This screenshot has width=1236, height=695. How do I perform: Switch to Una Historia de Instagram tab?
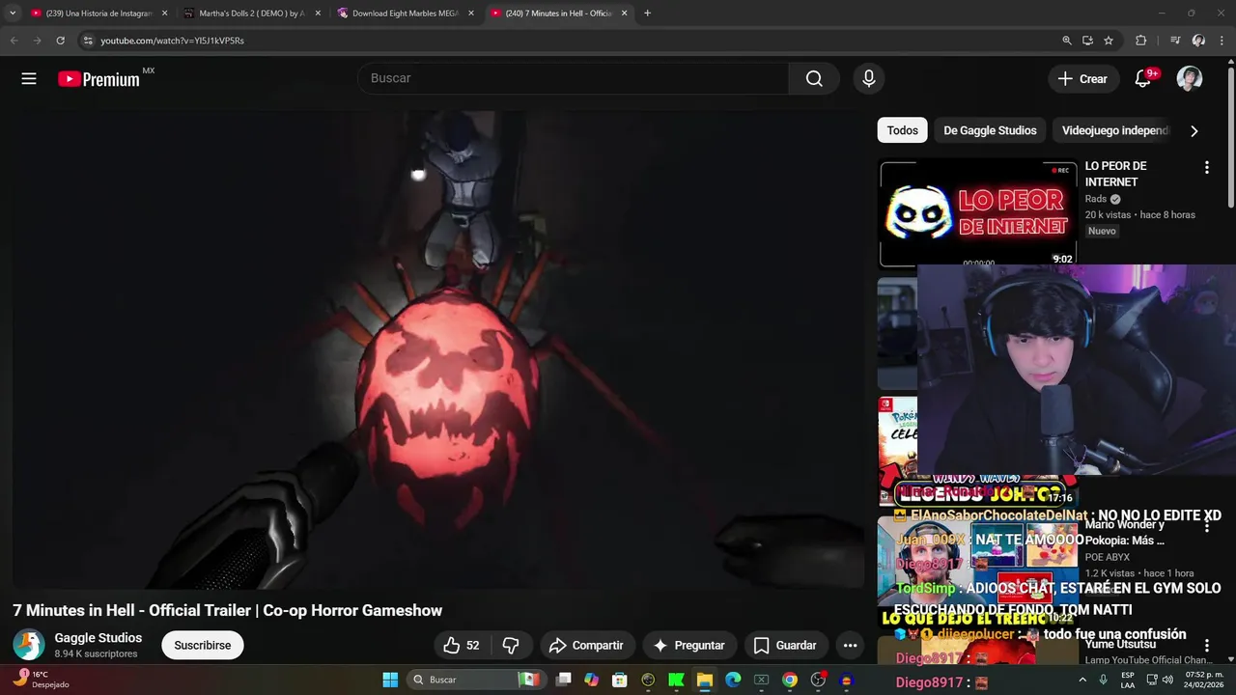point(97,14)
